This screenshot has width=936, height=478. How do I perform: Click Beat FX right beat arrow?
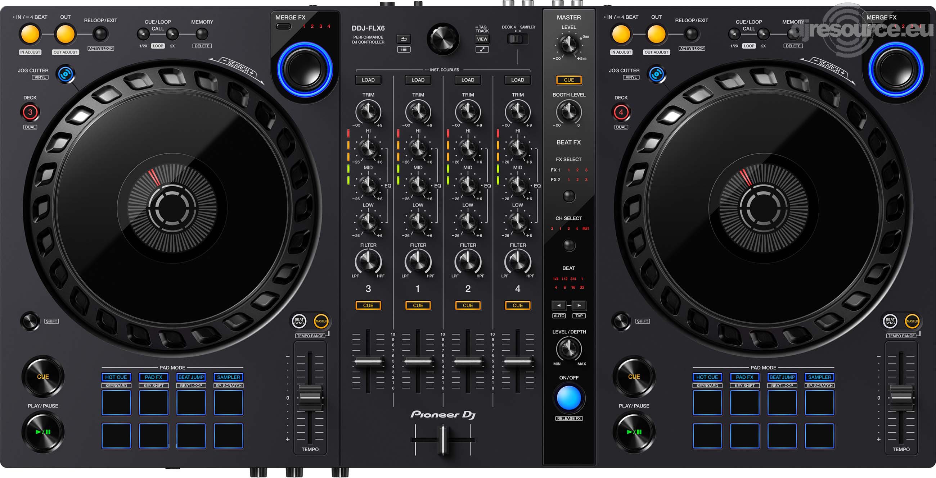[579, 305]
